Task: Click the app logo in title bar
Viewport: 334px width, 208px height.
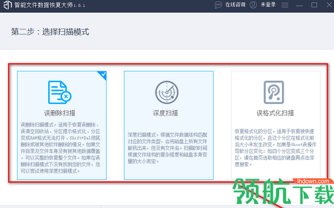Action: point(7,5)
